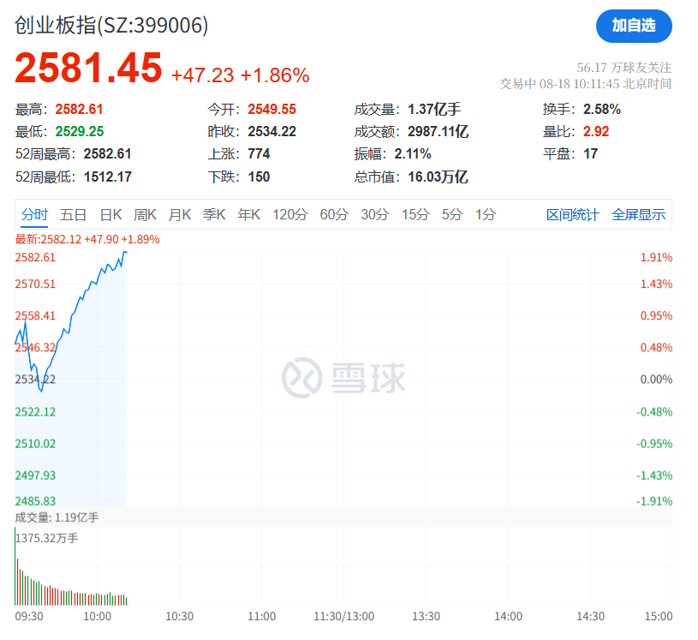Open 区间统计 link
This screenshot has width=698, height=640.
(572, 215)
